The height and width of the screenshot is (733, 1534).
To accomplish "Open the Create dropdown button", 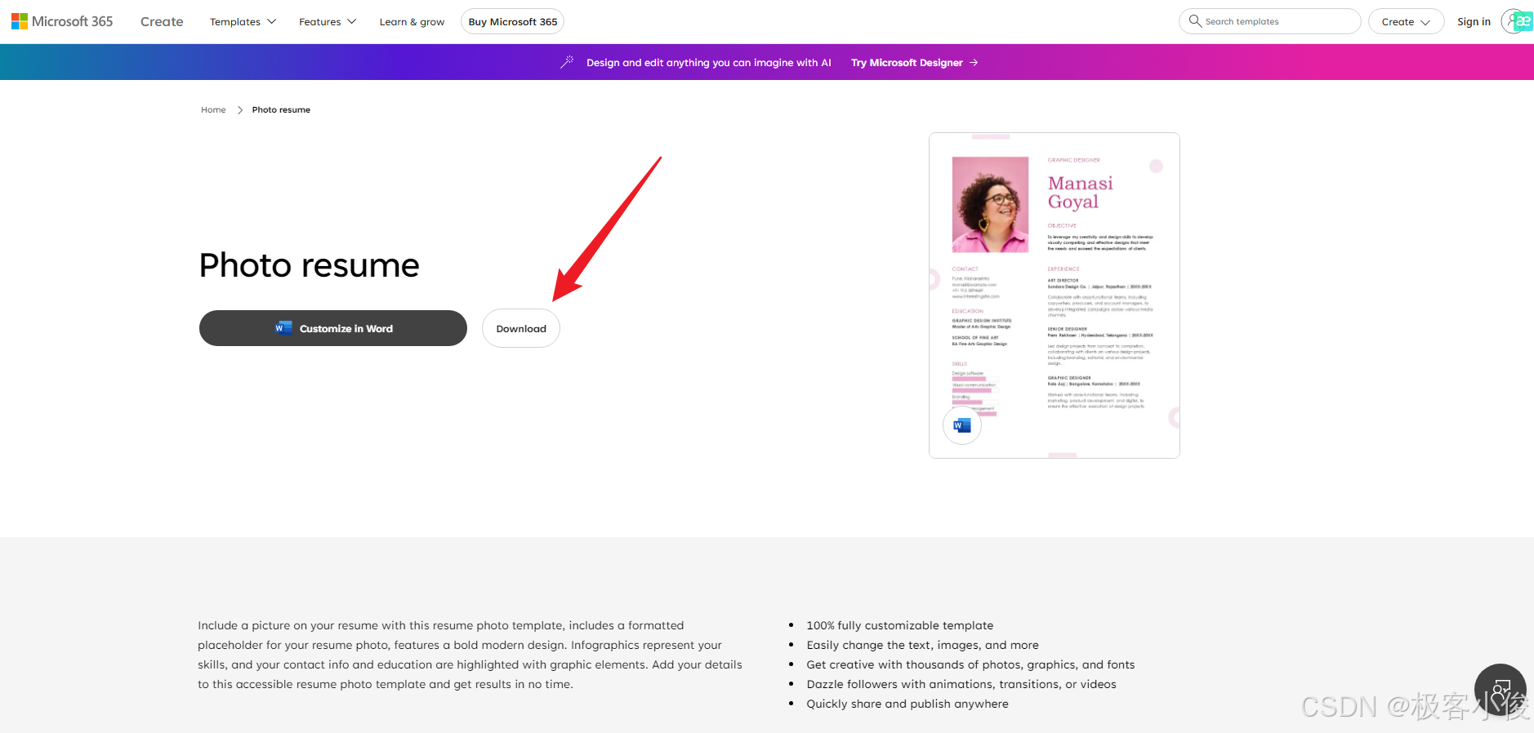I will [1406, 21].
